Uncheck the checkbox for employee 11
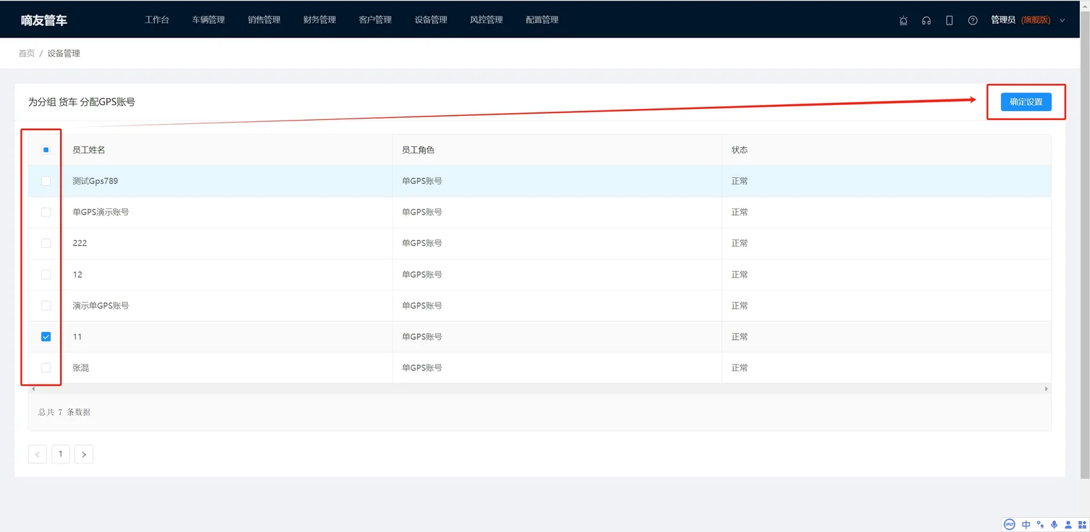 tap(46, 337)
